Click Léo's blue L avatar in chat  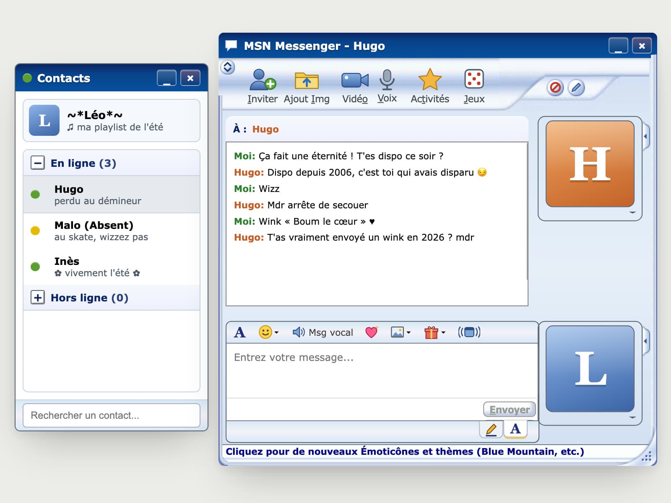tap(590, 369)
